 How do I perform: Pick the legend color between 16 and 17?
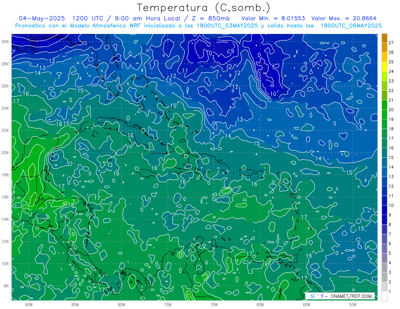click(384, 143)
